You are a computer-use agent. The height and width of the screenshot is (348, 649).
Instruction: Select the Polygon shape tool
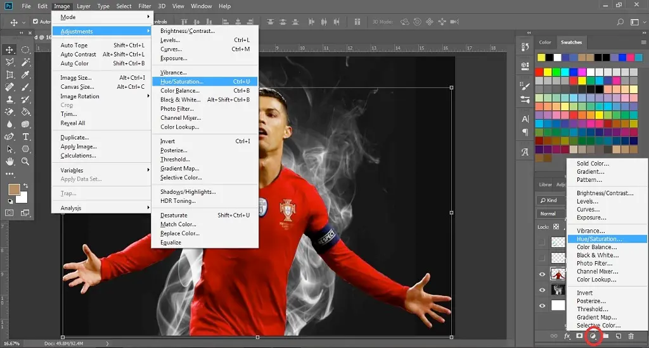[25, 149]
